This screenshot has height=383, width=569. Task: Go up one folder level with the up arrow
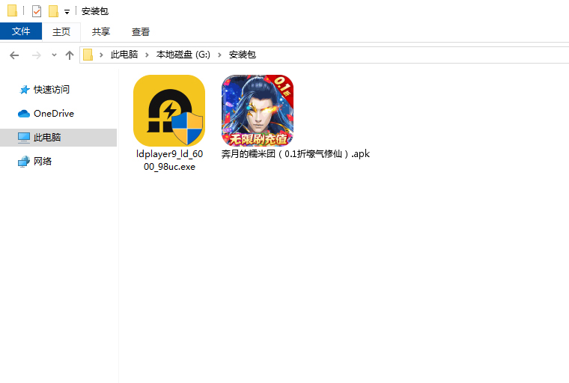70,55
